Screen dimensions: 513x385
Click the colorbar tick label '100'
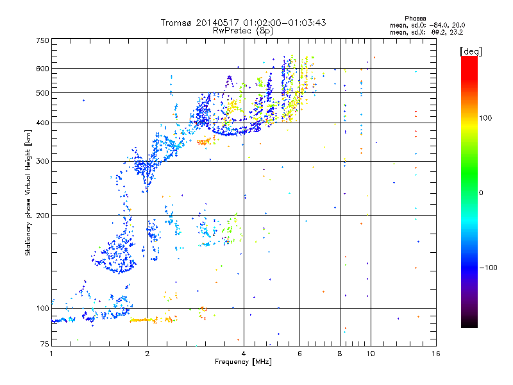pos(485,118)
